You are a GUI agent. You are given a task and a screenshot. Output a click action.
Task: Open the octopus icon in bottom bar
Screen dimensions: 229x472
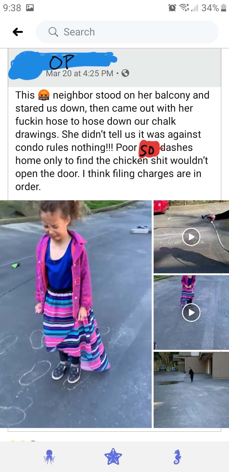49,457
